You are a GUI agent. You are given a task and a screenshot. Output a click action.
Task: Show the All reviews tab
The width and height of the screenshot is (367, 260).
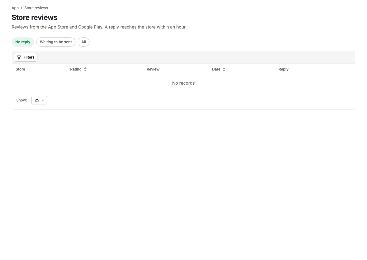pos(83,42)
